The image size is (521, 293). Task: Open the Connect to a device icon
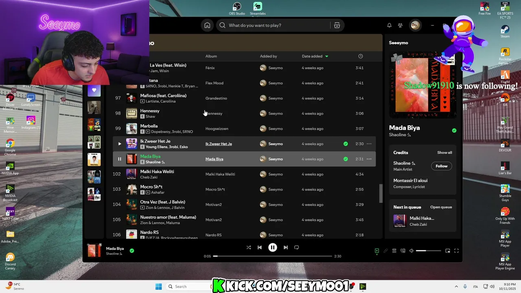[x=403, y=251]
